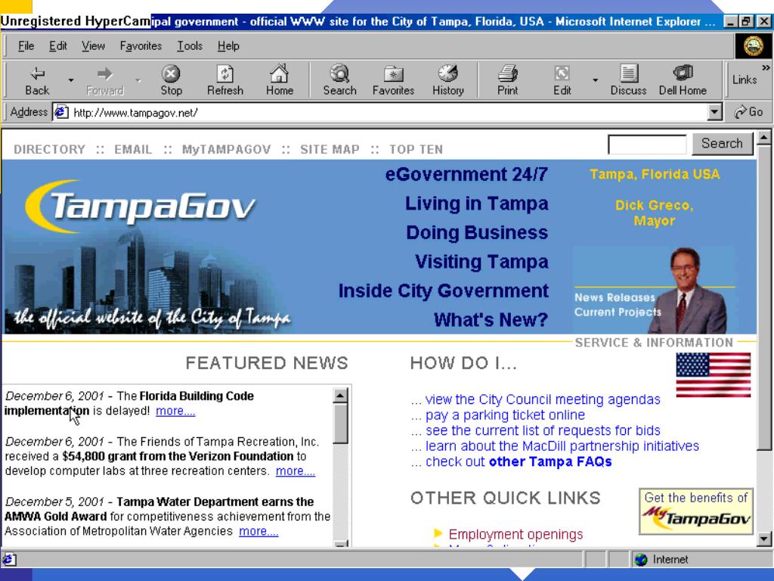Open the File menu

tap(26, 46)
